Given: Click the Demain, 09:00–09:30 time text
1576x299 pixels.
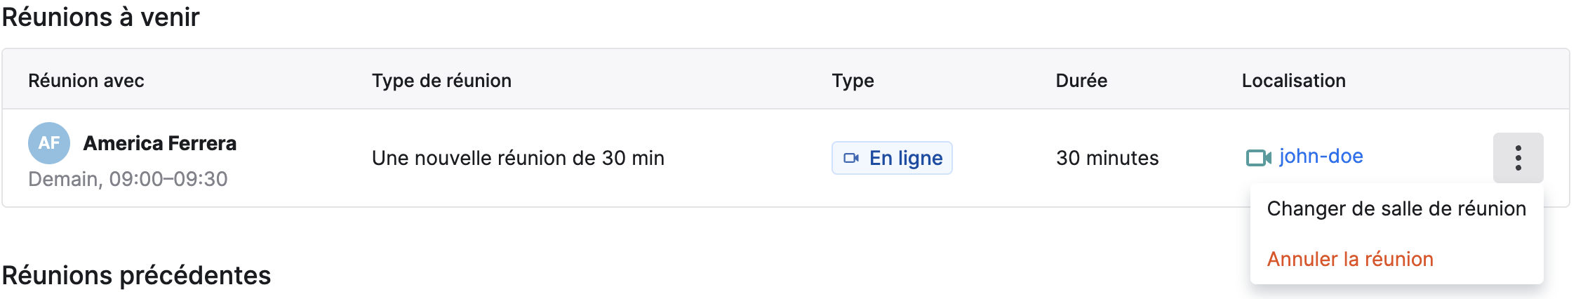Looking at the screenshot, I should (x=128, y=179).
